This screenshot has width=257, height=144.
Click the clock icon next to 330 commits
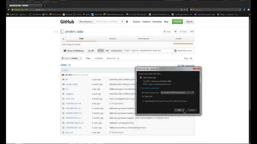click(x=179, y=66)
